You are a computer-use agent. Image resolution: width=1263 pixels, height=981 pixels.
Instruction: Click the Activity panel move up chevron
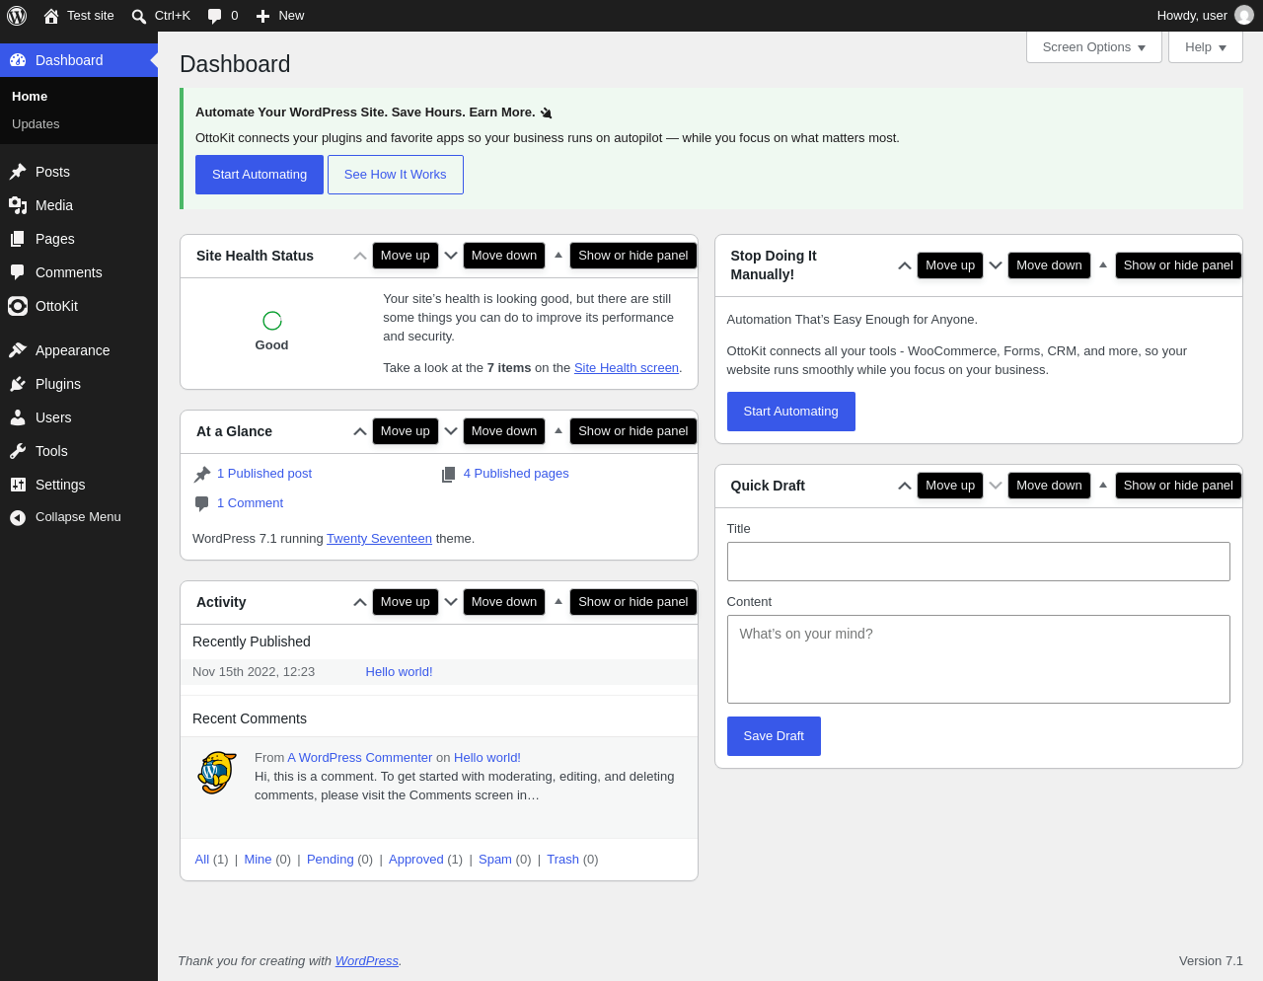(x=360, y=602)
